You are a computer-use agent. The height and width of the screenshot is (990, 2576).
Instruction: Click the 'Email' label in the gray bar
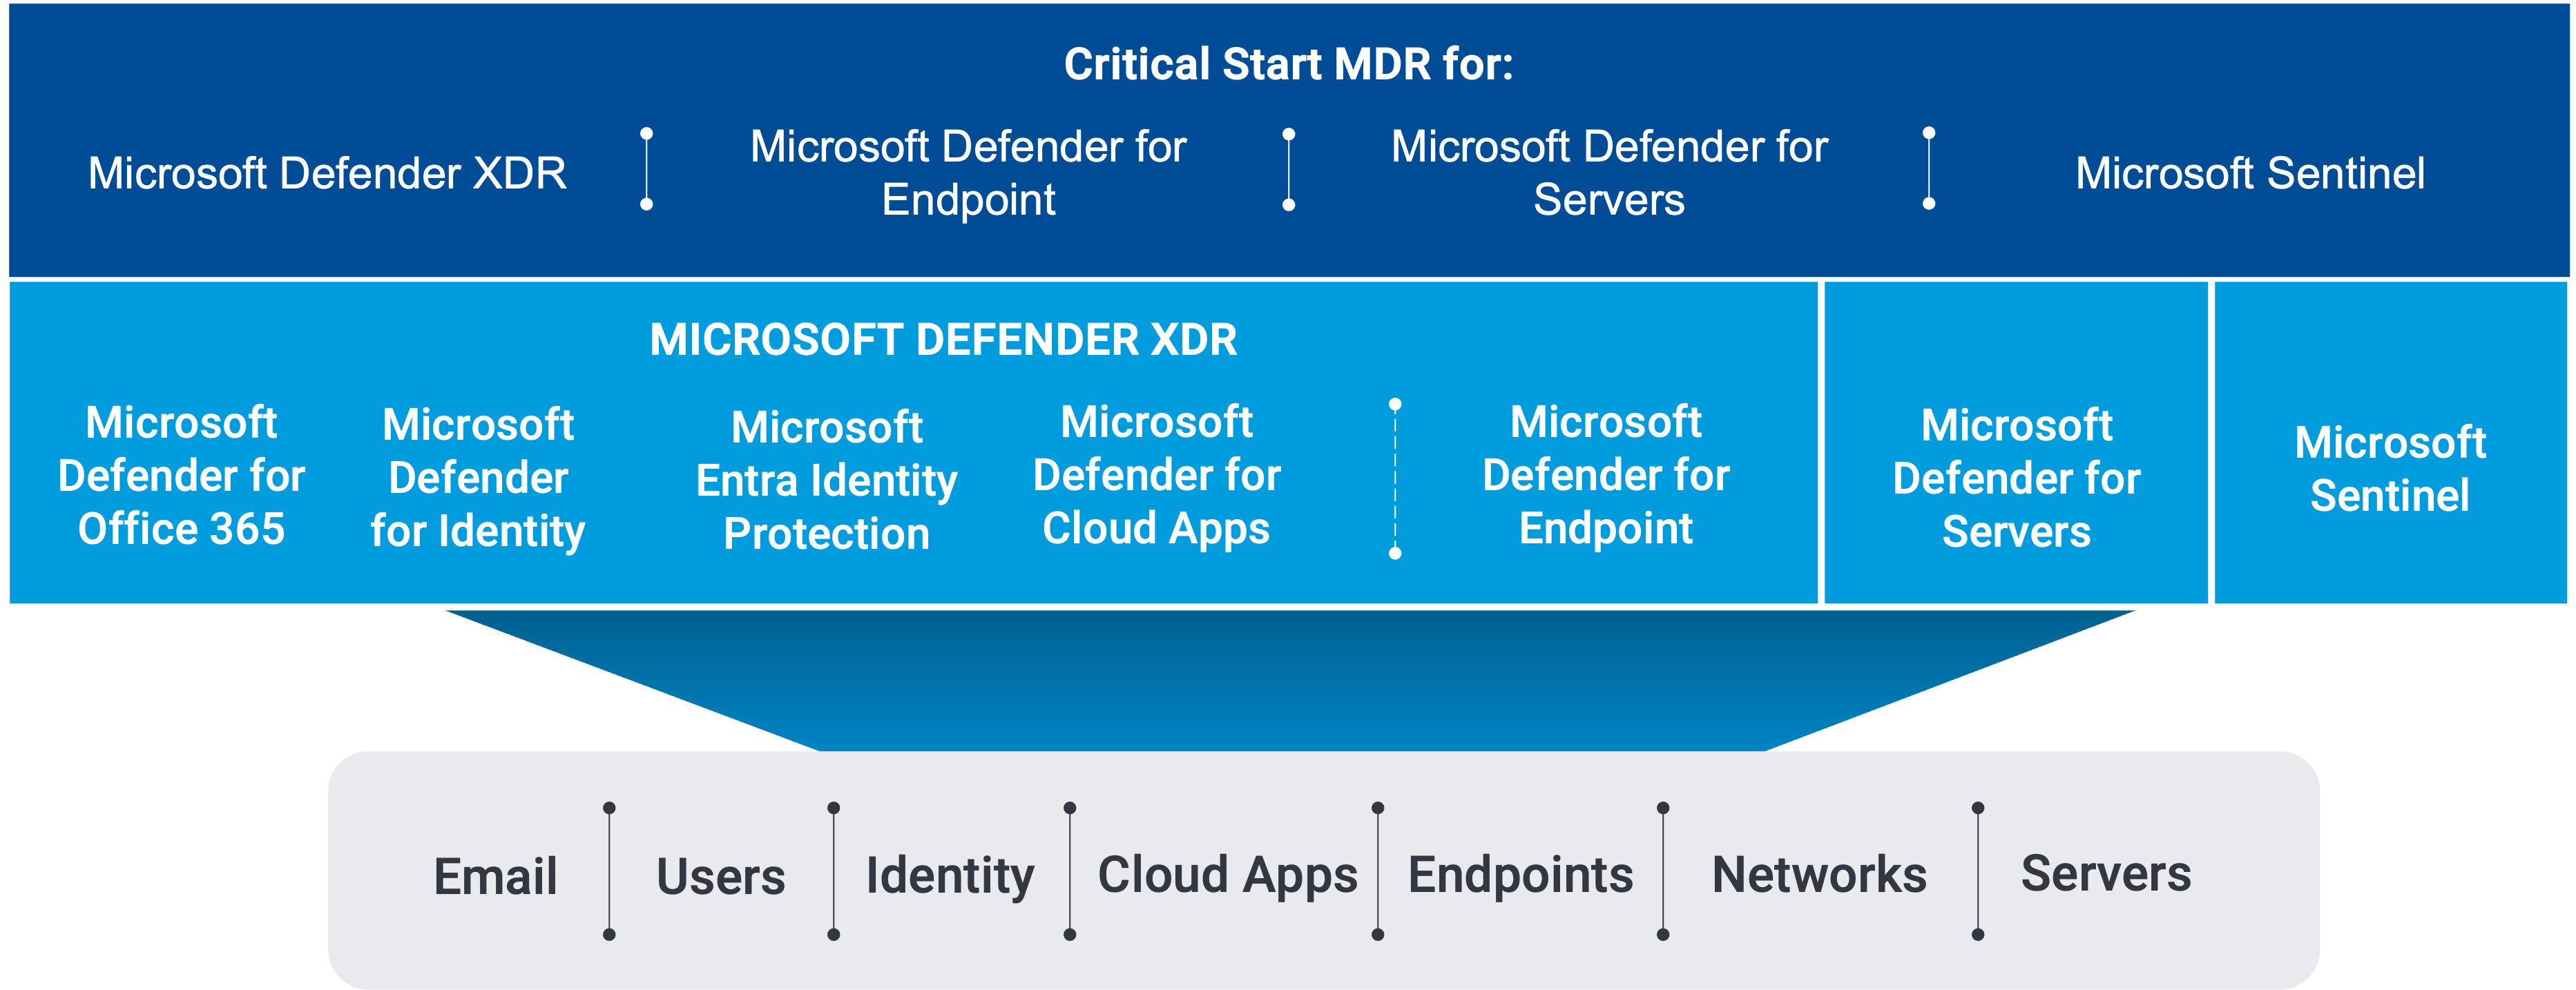(x=495, y=876)
